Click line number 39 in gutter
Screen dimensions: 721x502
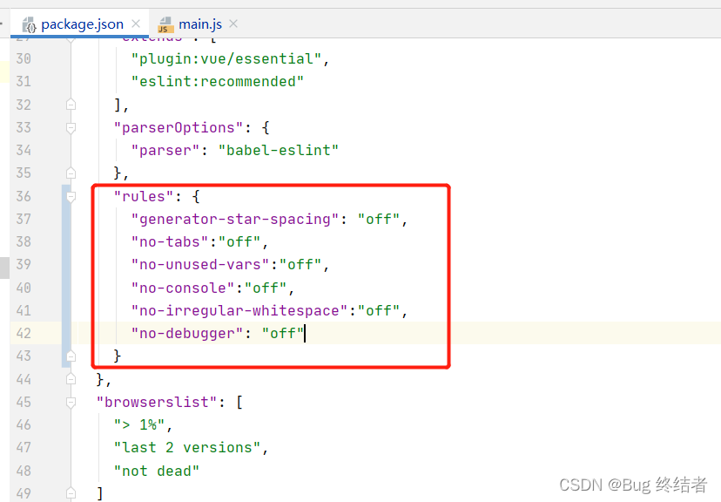[x=24, y=265]
